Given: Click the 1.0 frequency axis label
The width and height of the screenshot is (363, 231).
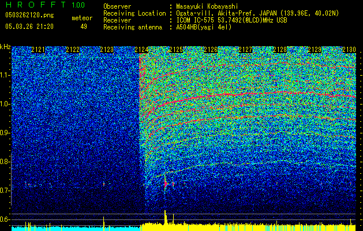Looking at the screenshot, I should click(5, 105).
